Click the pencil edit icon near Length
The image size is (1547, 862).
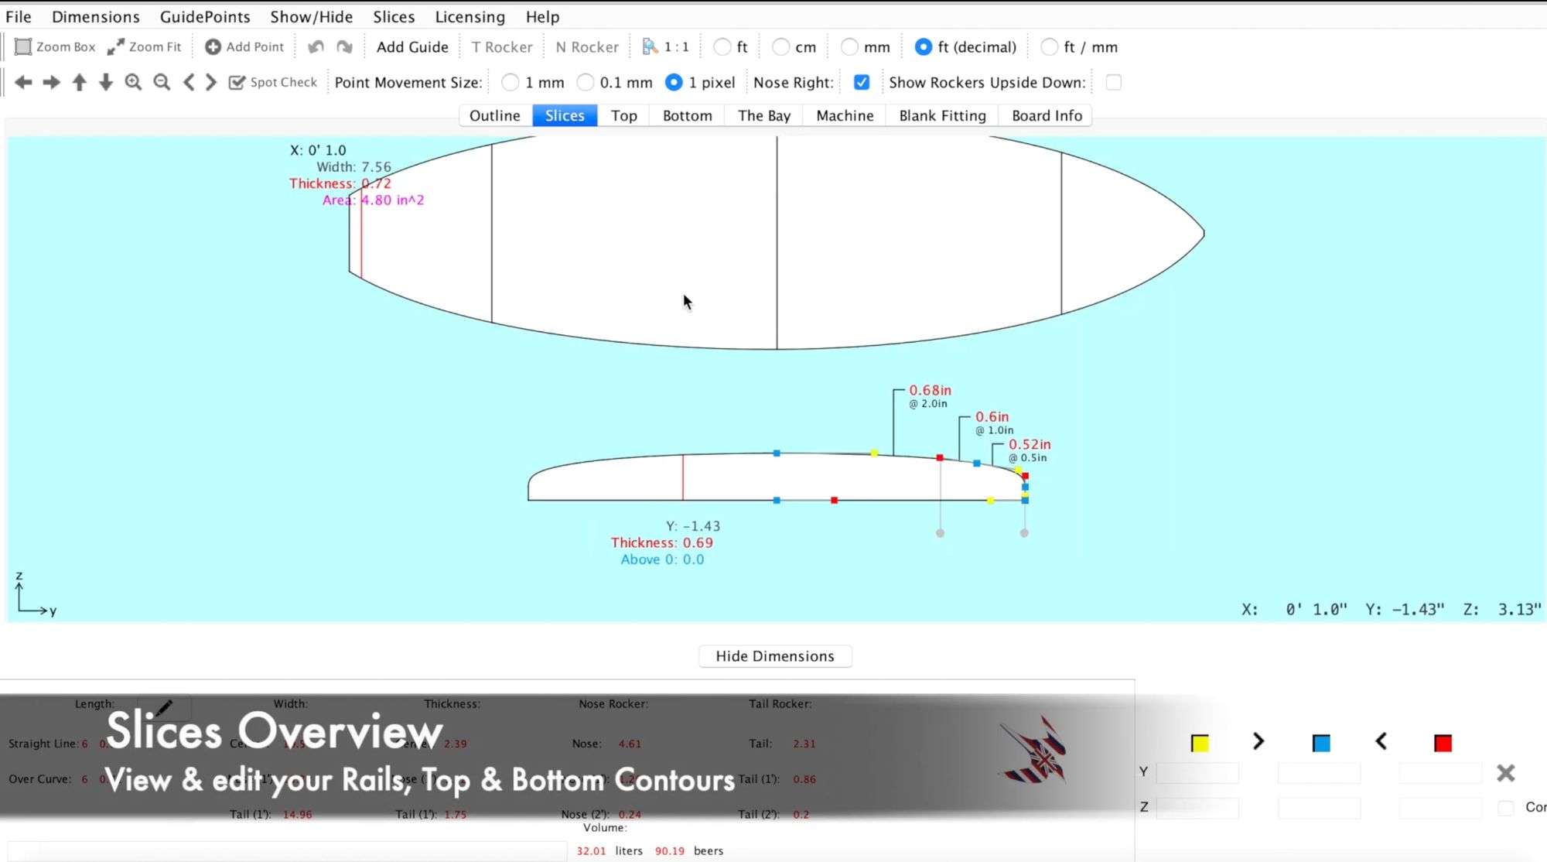164,707
